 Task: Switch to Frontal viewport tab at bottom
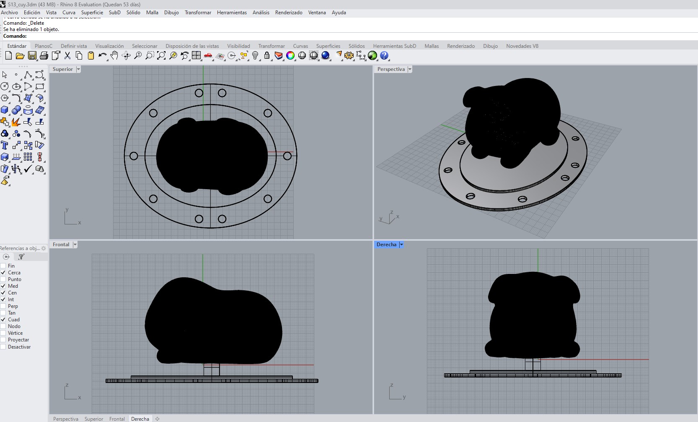117,419
